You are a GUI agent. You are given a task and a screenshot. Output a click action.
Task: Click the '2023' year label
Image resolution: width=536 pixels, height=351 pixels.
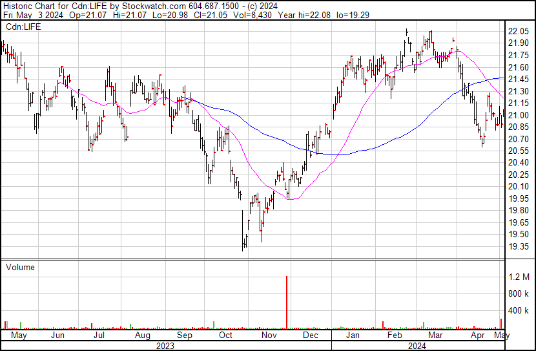coord(165,346)
